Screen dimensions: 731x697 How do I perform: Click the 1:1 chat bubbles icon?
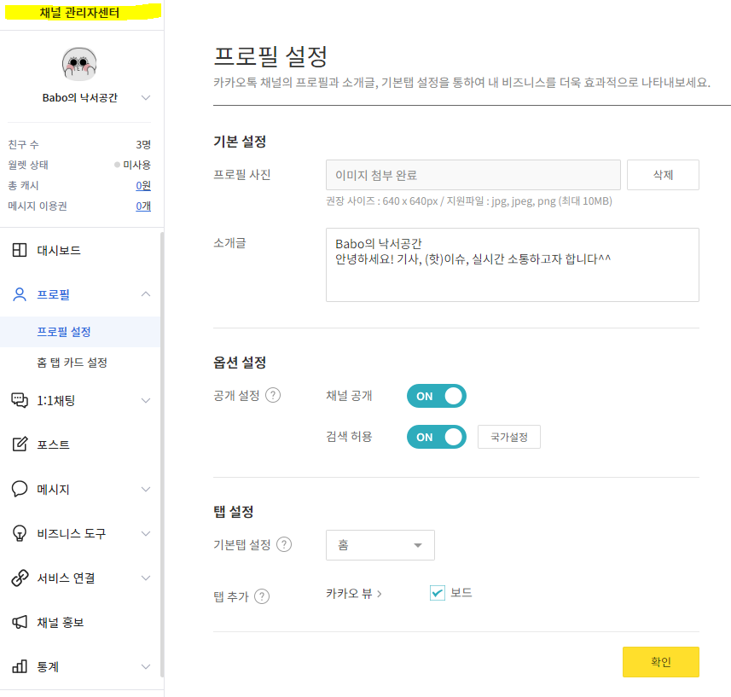click(20, 400)
